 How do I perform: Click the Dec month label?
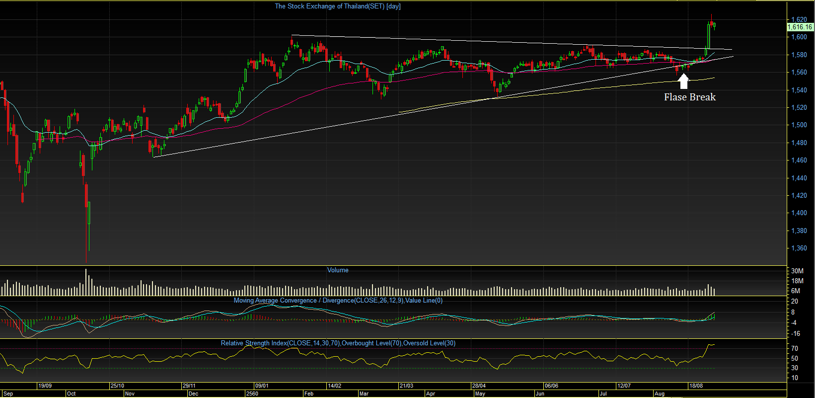pyautogui.click(x=194, y=394)
